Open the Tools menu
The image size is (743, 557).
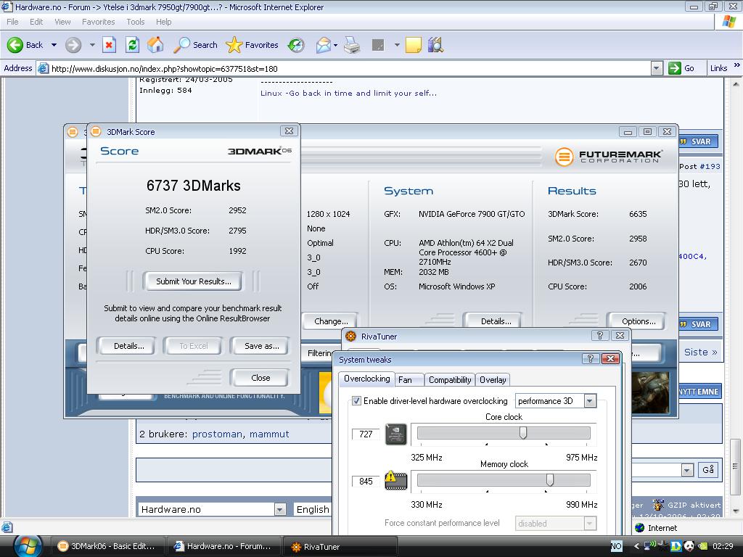136,22
